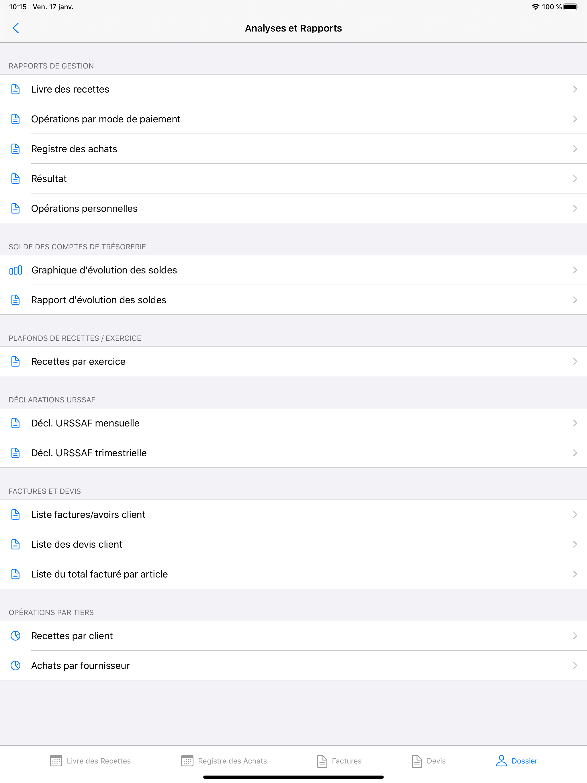Tap the Devis document icon in bottom bar
The image size is (587, 783).
(417, 760)
